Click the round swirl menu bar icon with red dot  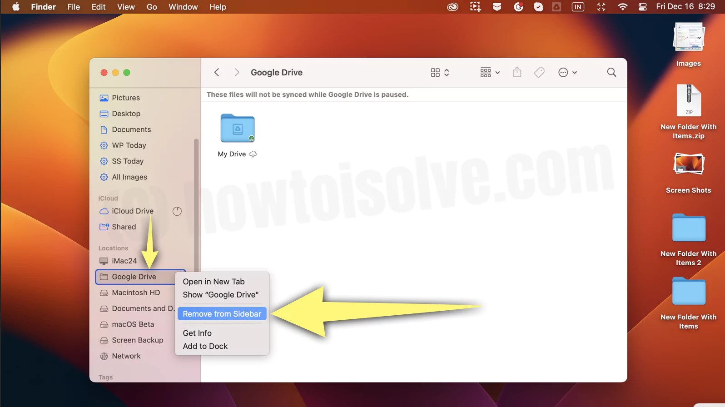click(518, 7)
